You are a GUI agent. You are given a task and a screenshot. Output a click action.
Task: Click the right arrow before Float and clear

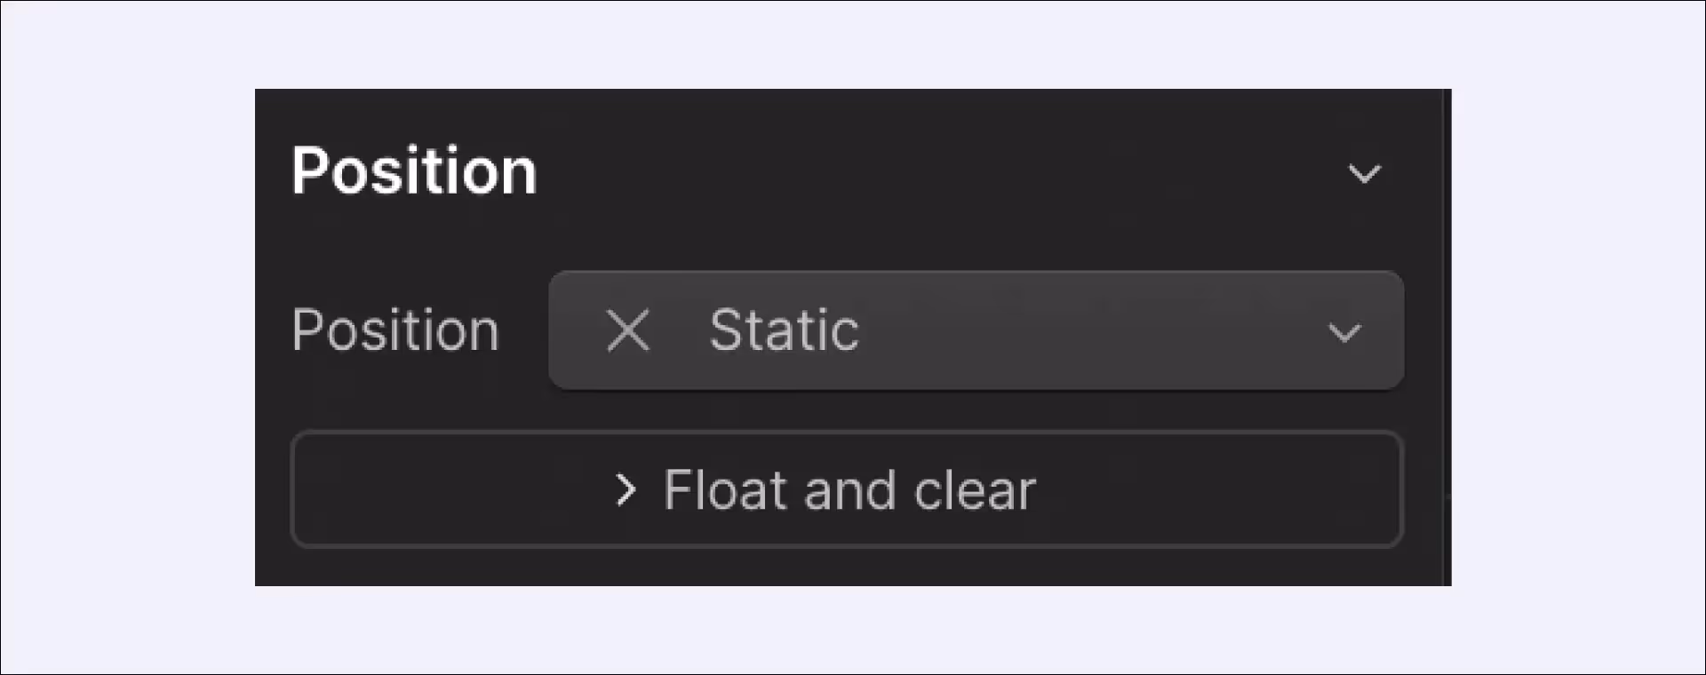pos(626,490)
